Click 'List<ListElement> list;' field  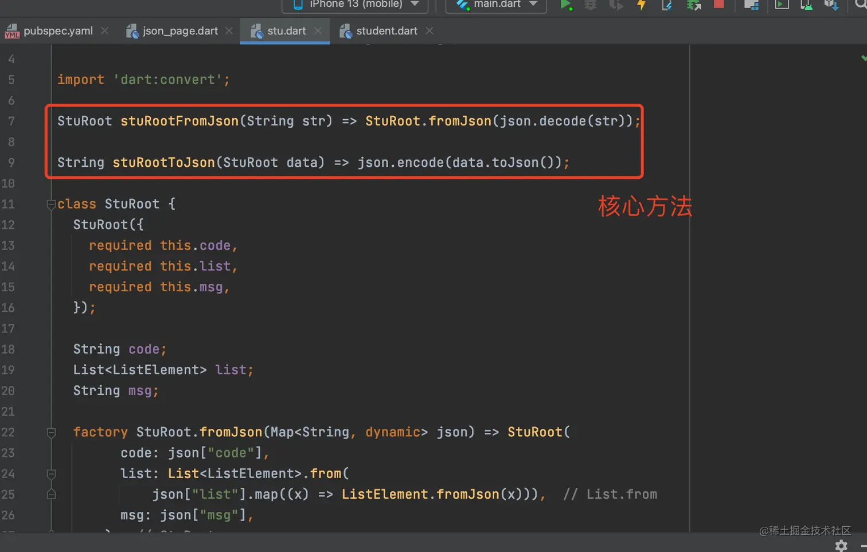pos(163,370)
